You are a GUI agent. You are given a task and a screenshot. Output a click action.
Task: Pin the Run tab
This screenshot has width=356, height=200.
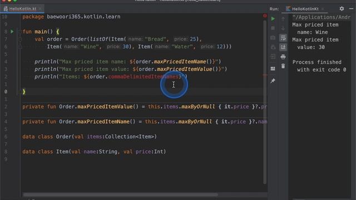pyautogui.click(x=273, y=81)
